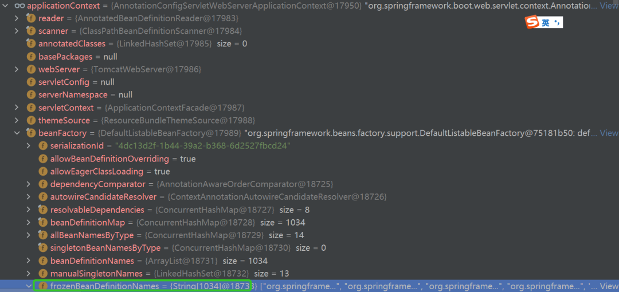The width and height of the screenshot is (619, 292).
Task: Click the field icon for serializationId
Action: tap(42, 146)
